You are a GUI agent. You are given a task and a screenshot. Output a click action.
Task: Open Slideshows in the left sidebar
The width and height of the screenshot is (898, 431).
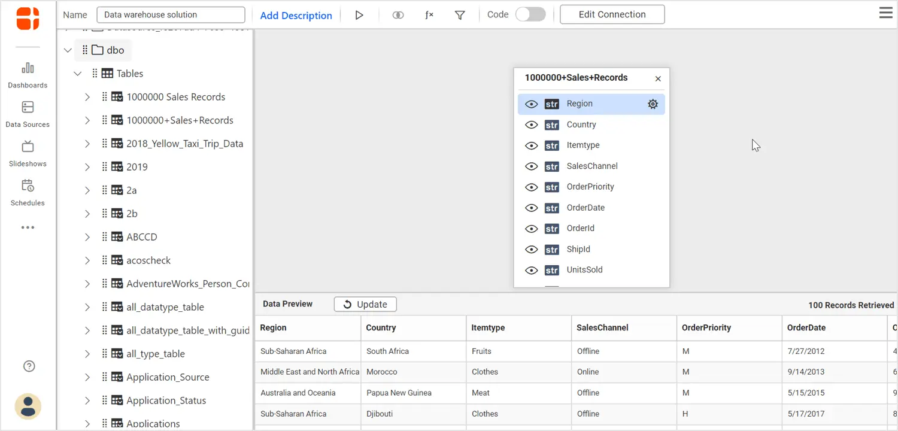[28, 153]
